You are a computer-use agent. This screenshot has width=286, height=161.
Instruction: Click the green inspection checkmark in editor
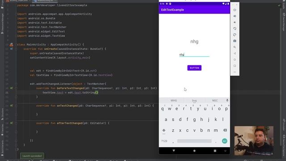pyautogui.click(x=279, y=5)
